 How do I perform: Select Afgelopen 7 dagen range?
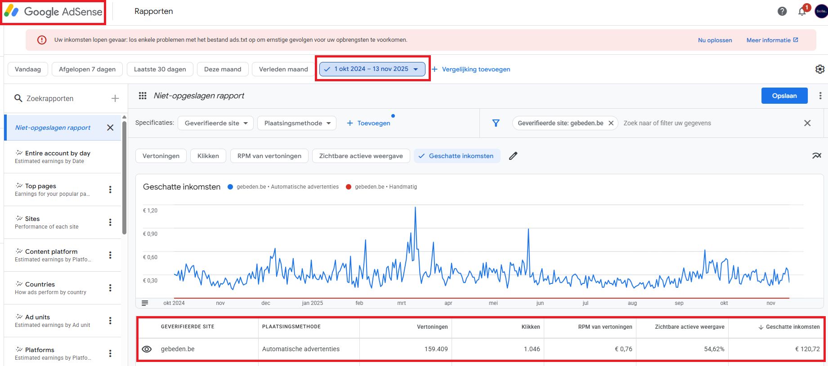[87, 69]
